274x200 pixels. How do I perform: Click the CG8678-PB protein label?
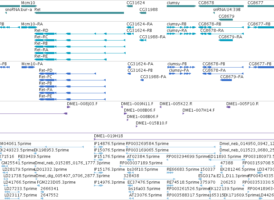pyautogui.click(x=214, y=64)
